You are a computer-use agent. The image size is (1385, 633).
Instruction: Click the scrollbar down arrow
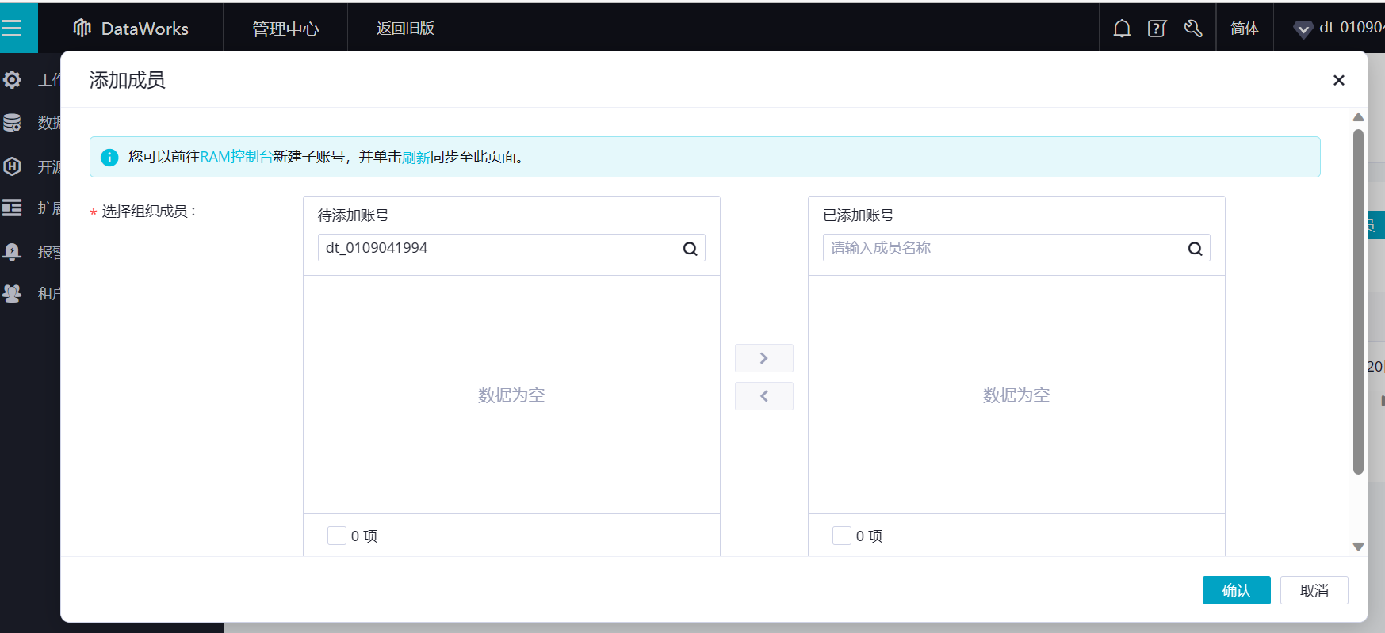click(x=1358, y=547)
